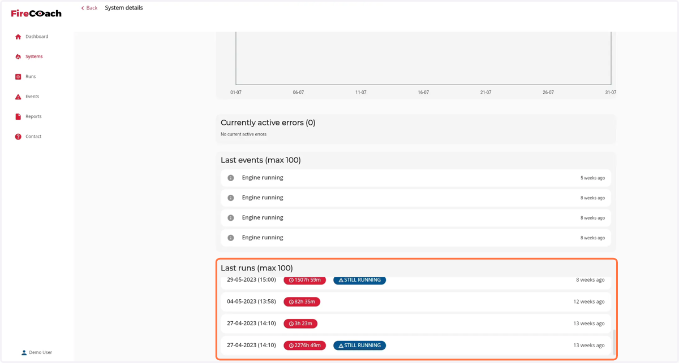Go back using the Back link
This screenshot has width=679, height=363.
click(89, 8)
